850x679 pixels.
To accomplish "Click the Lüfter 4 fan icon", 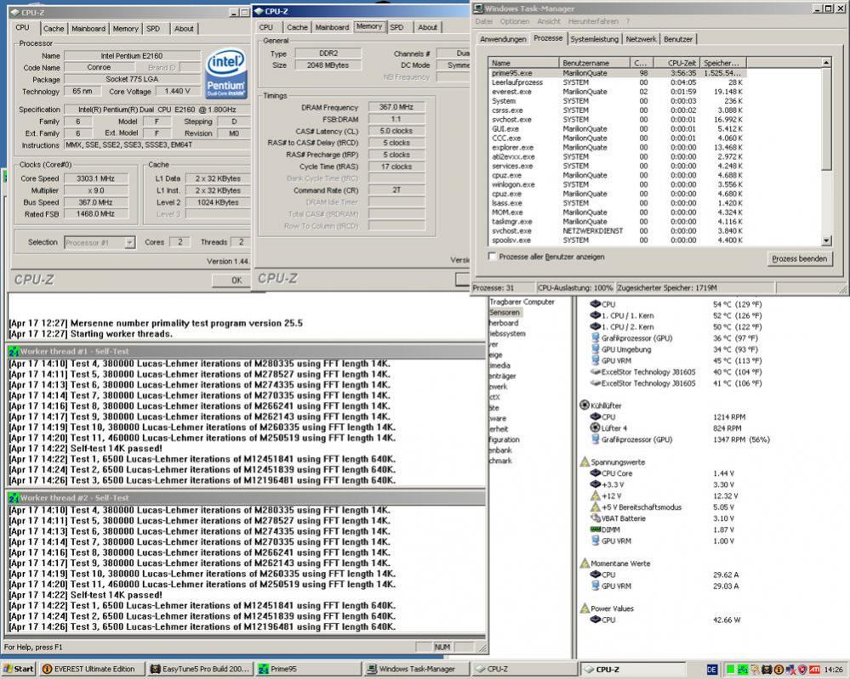I will [x=595, y=427].
